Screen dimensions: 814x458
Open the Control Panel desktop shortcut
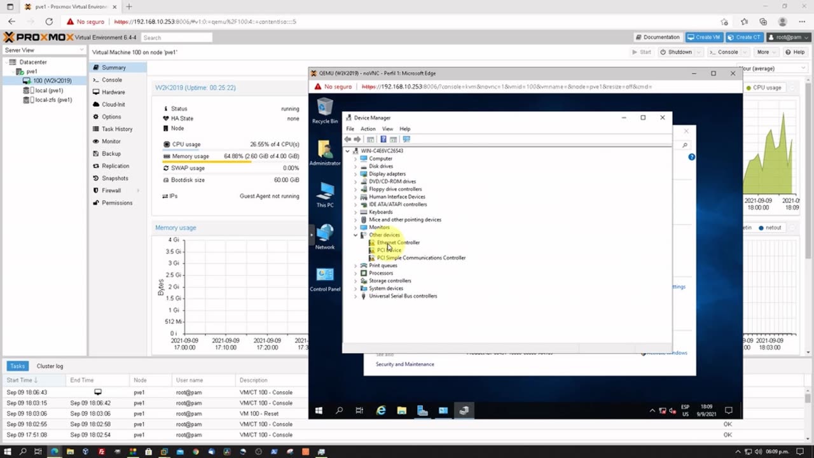pyautogui.click(x=325, y=278)
